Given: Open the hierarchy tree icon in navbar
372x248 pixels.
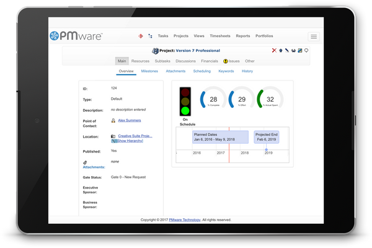Looking at the screenshot, I should point(150,36).
